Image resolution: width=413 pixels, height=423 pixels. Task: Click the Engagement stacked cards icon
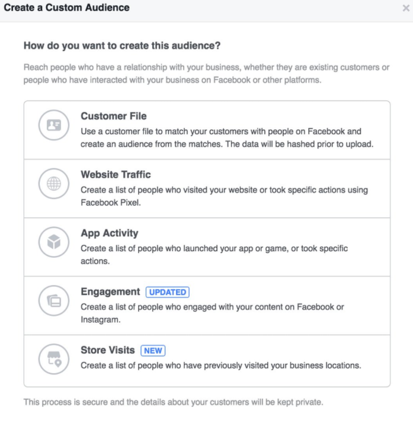[54, 301]
